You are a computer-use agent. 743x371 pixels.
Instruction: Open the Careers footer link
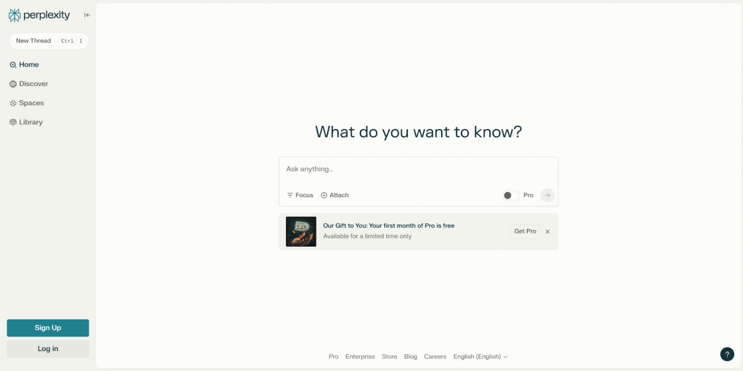435,357
